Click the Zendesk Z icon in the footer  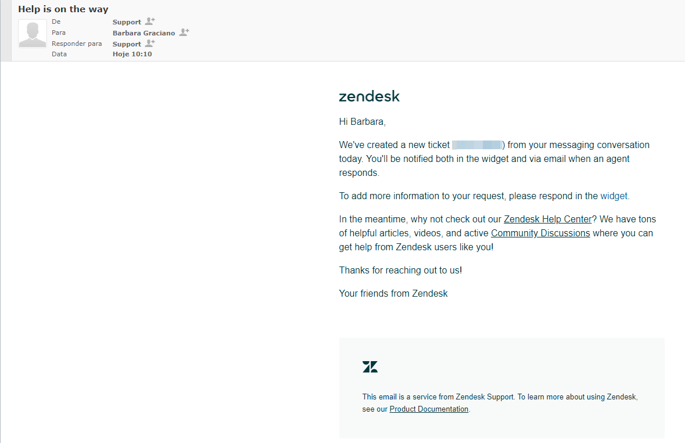[370, 366]
